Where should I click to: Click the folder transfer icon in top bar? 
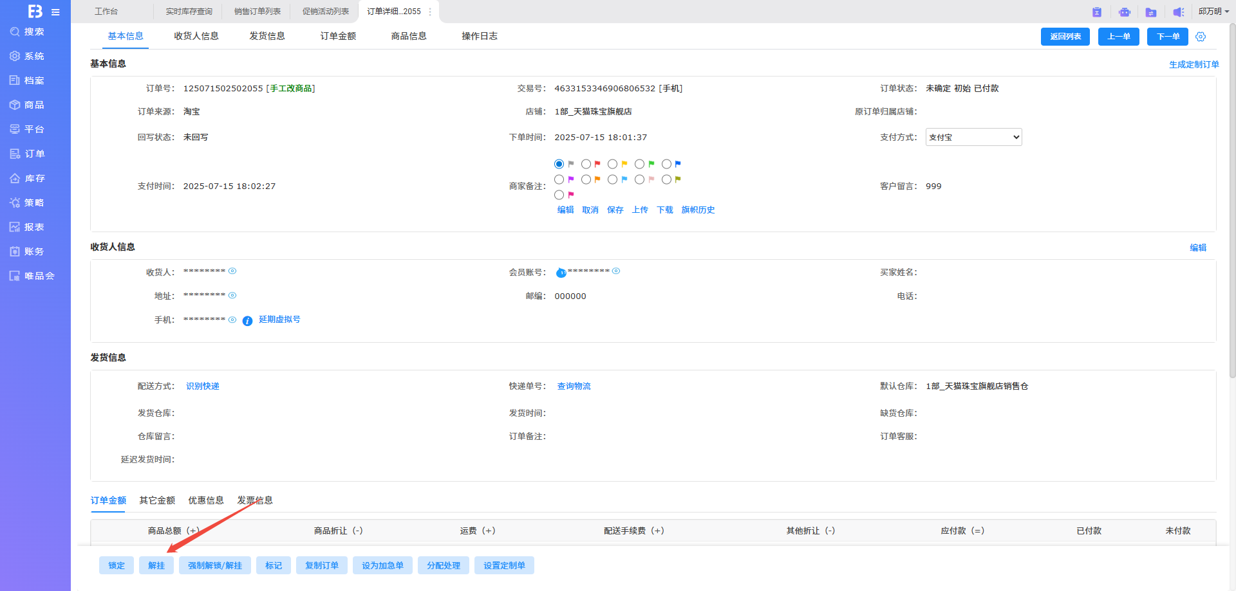click(x=1151, y=12)
